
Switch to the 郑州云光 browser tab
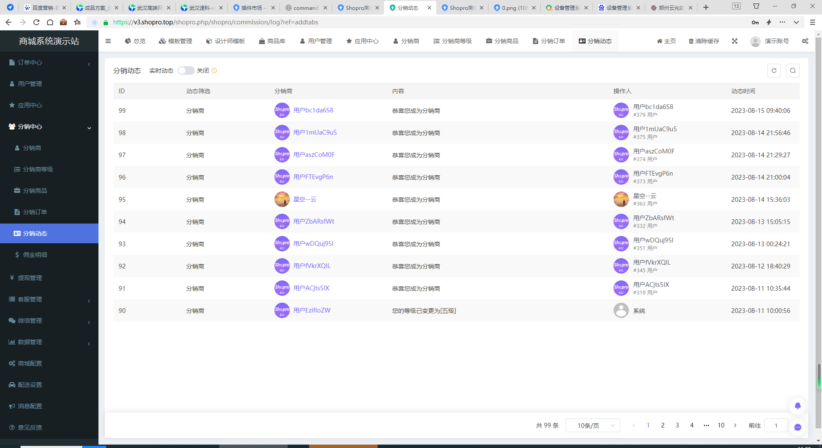point(671,8)
